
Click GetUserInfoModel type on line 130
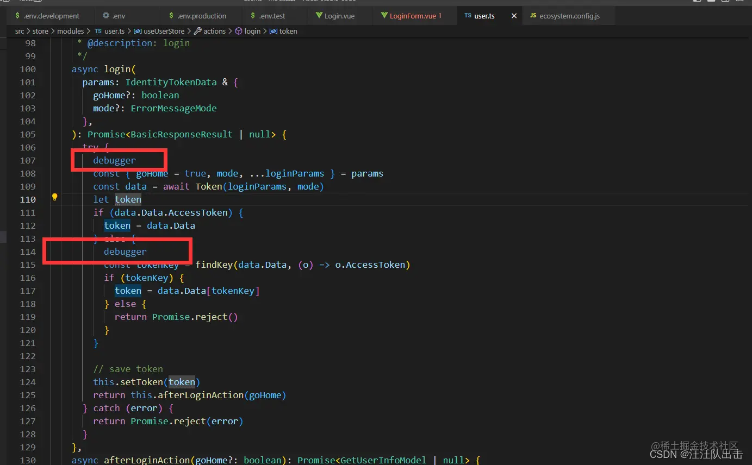(x=383, y=460)
